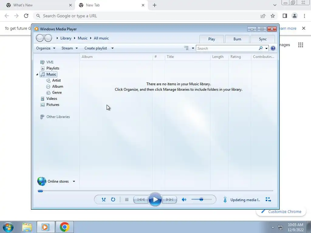
Task: Sort by the Length column header
Action: click(x=220, y=57)
